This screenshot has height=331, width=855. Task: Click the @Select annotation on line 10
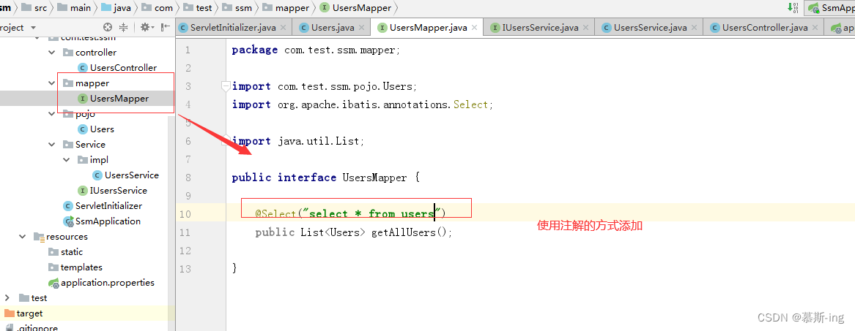(351, 213)
